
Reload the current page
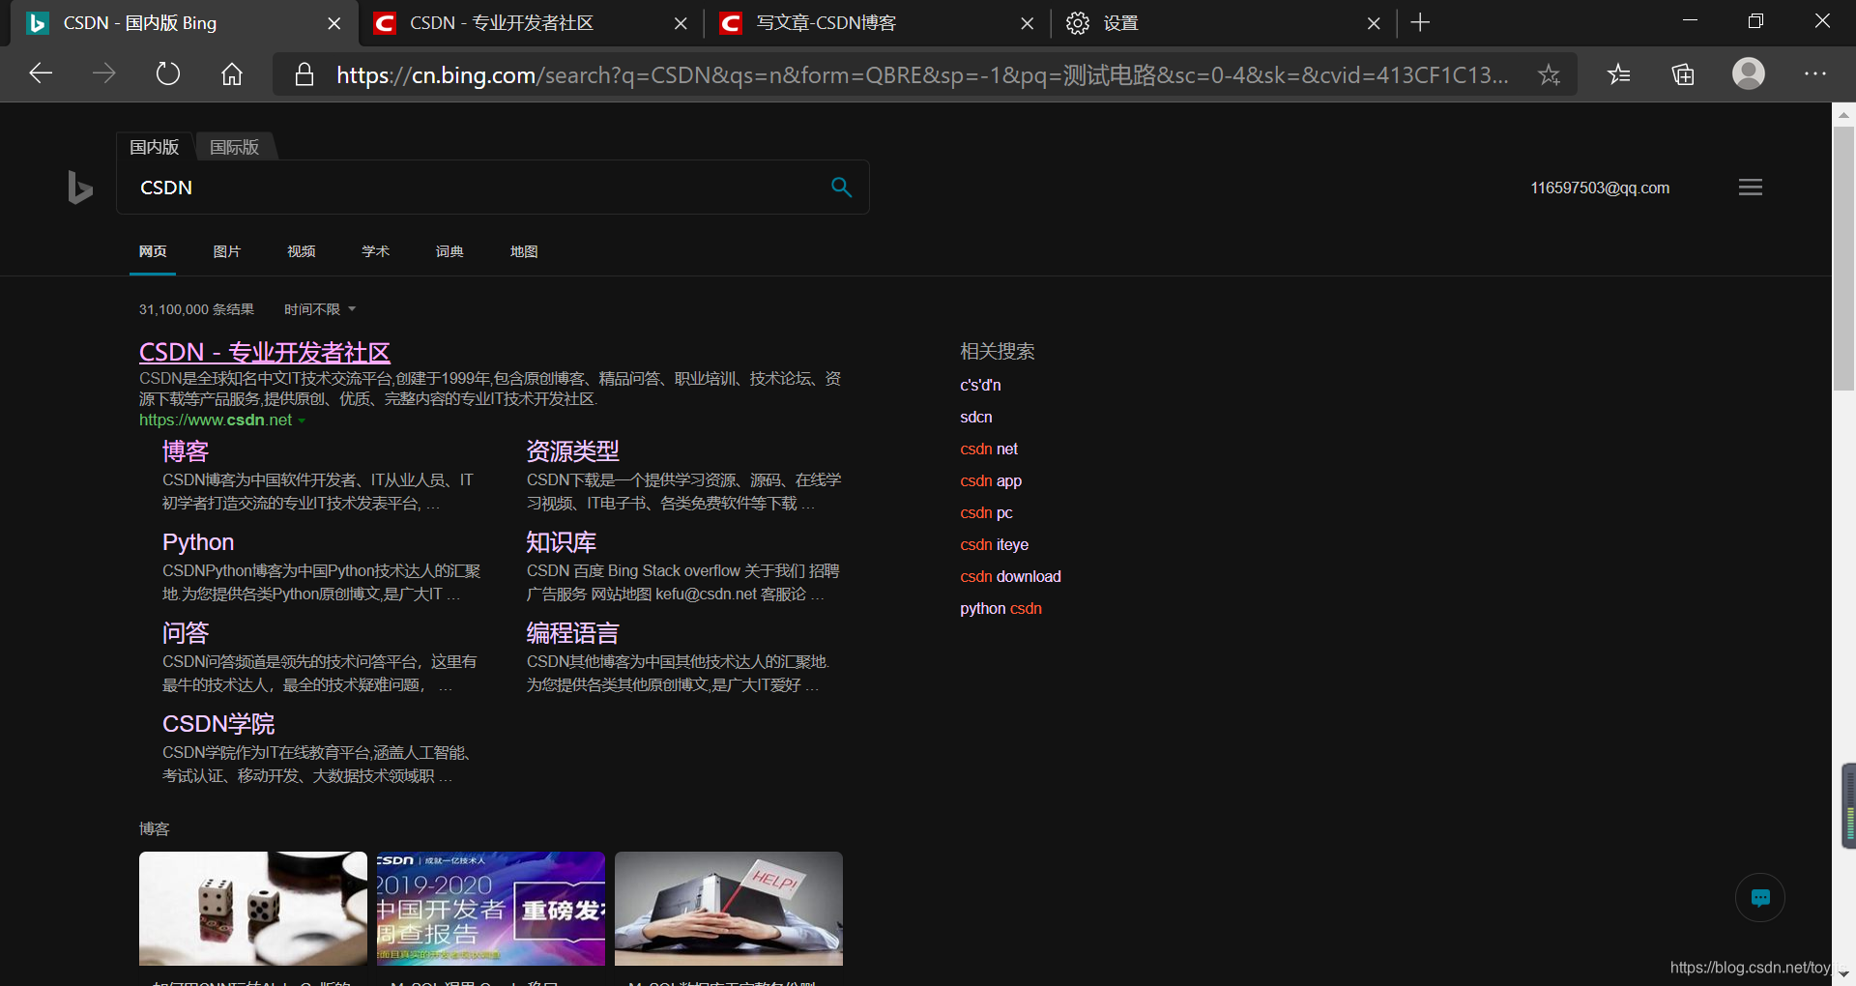(x=168, y=73)
